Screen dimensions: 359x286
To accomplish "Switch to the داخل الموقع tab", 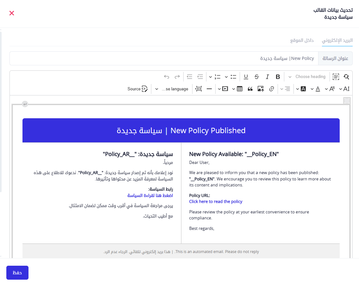I will (302, 41).
